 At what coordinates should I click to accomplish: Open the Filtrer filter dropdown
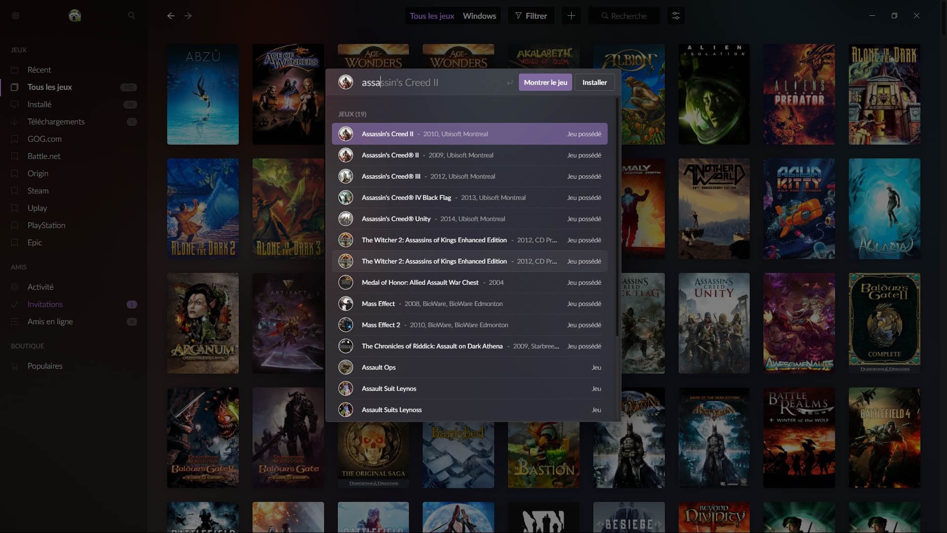coord(531,16)
